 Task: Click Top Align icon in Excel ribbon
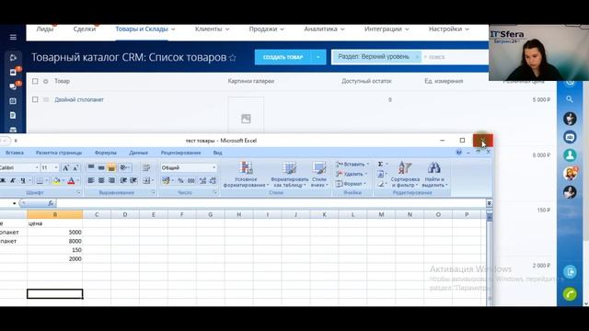coord(91,167)
